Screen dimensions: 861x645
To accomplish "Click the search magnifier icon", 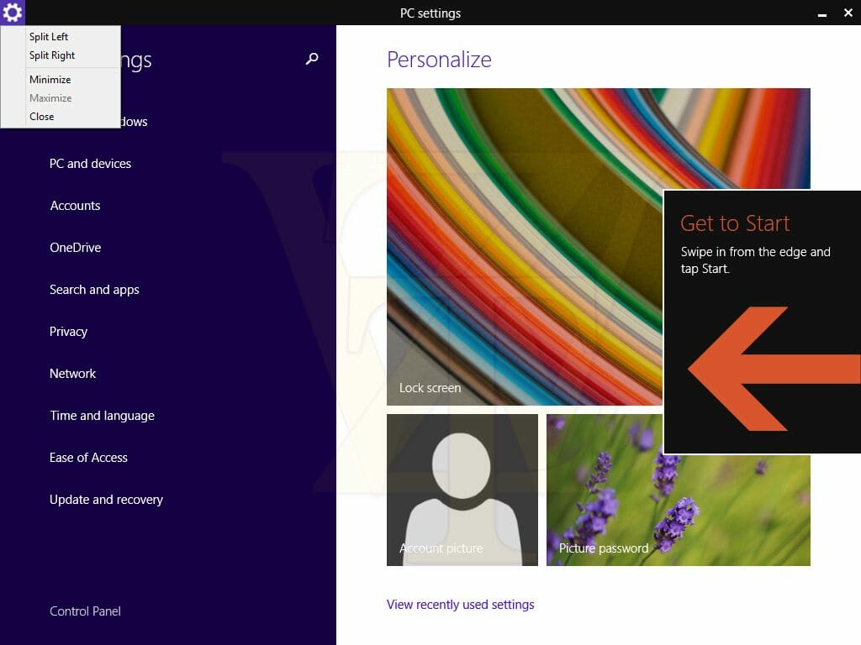I will click(311, 59).
